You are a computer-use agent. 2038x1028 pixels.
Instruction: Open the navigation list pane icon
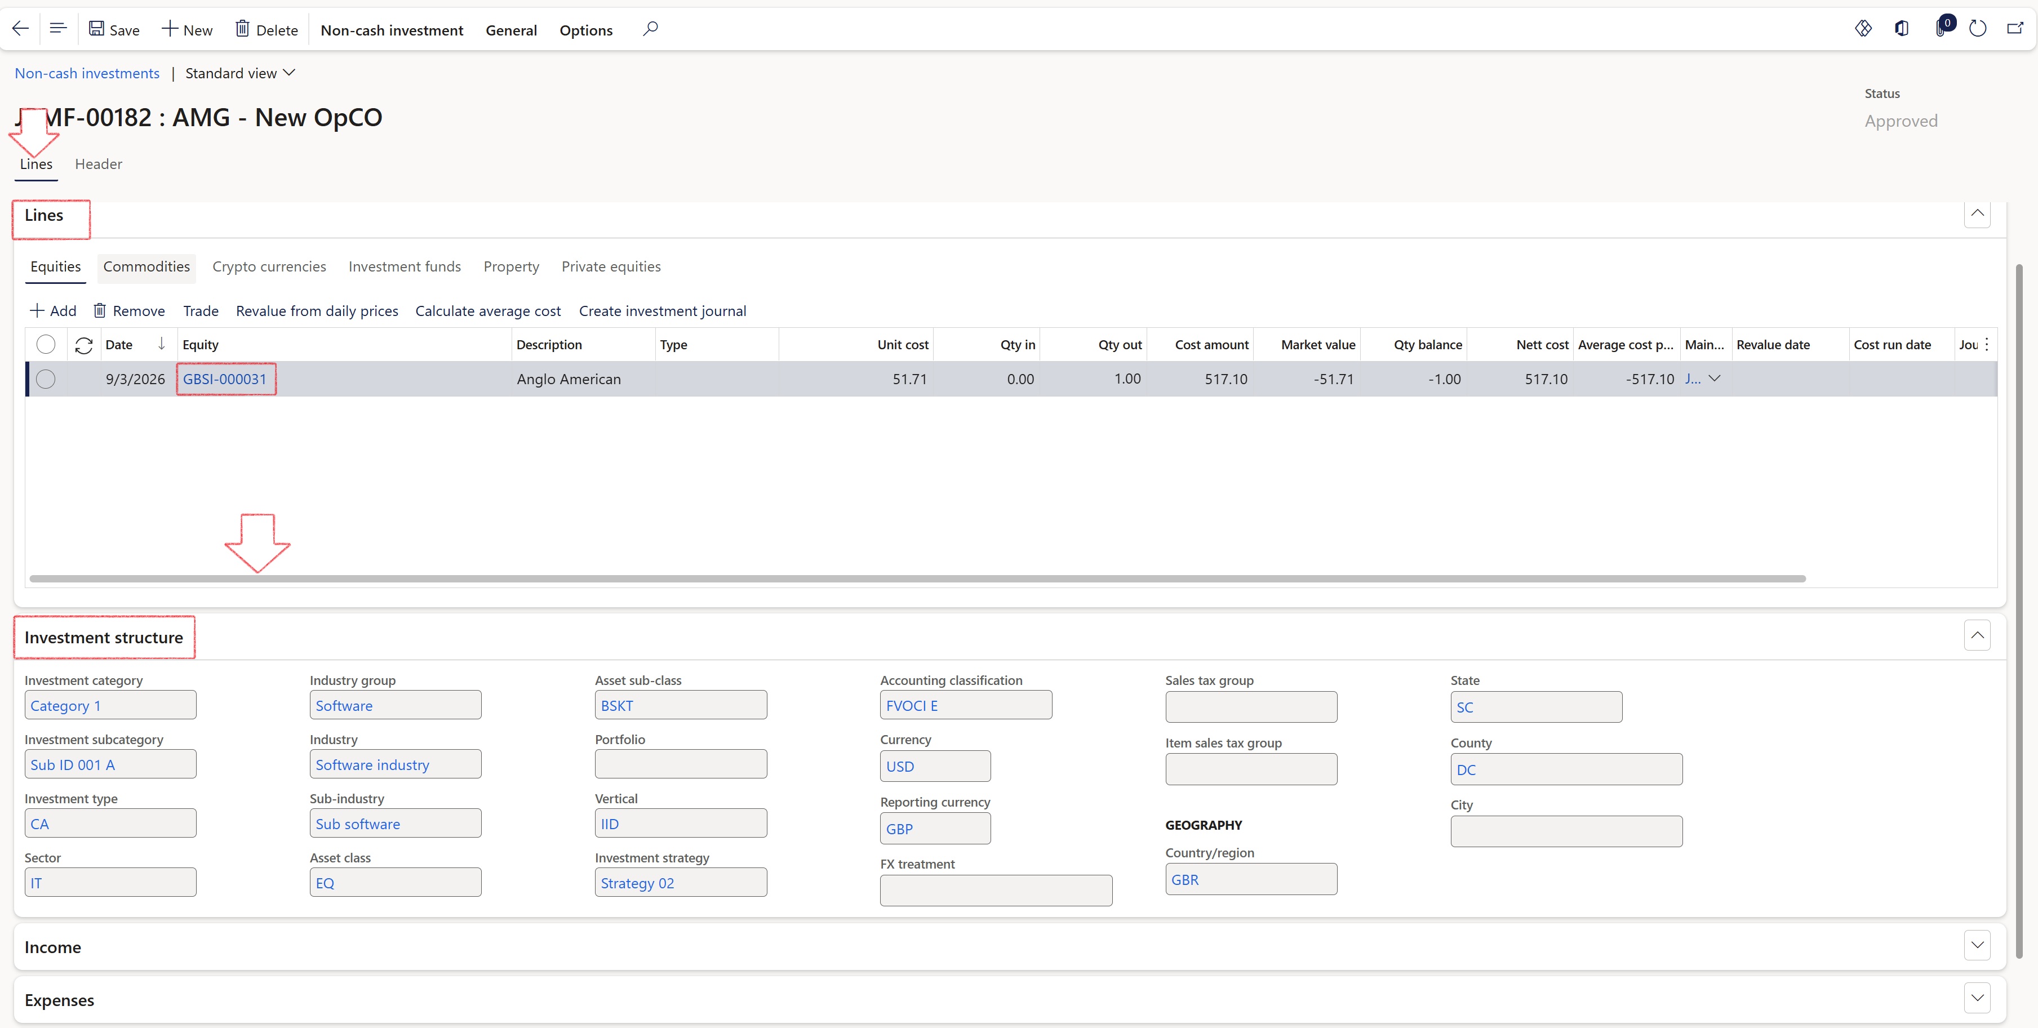pyautogui.click(x=58, y=29)
